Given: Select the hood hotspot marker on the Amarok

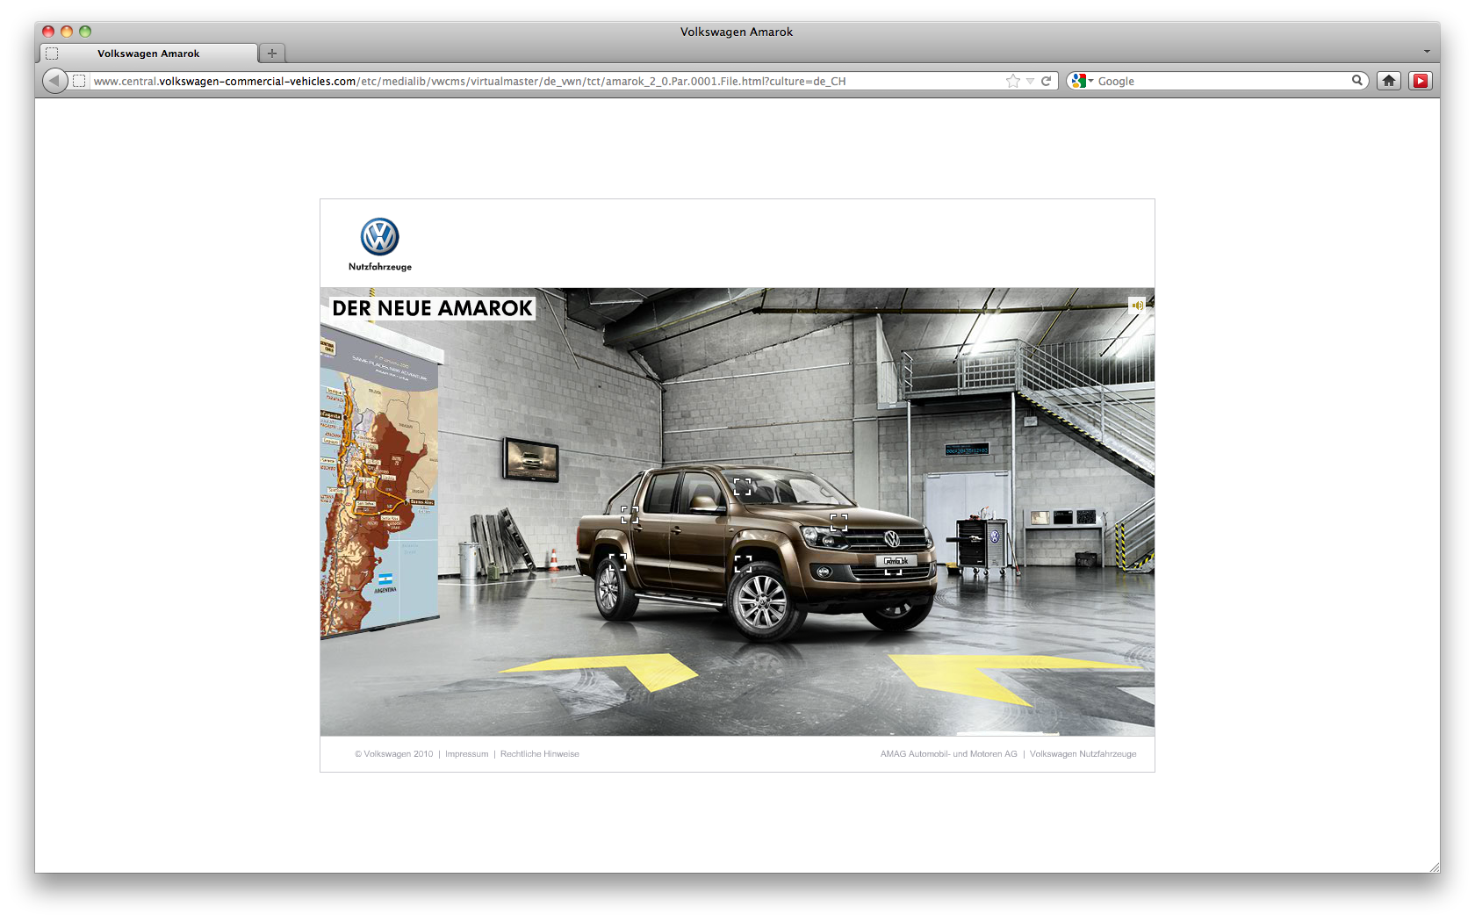Looking at the screenshot, I should [838, 522].
